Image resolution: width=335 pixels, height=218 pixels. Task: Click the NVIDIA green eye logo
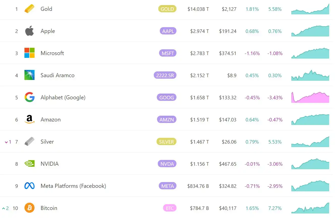pyautogui.click(x=29, y=164)
